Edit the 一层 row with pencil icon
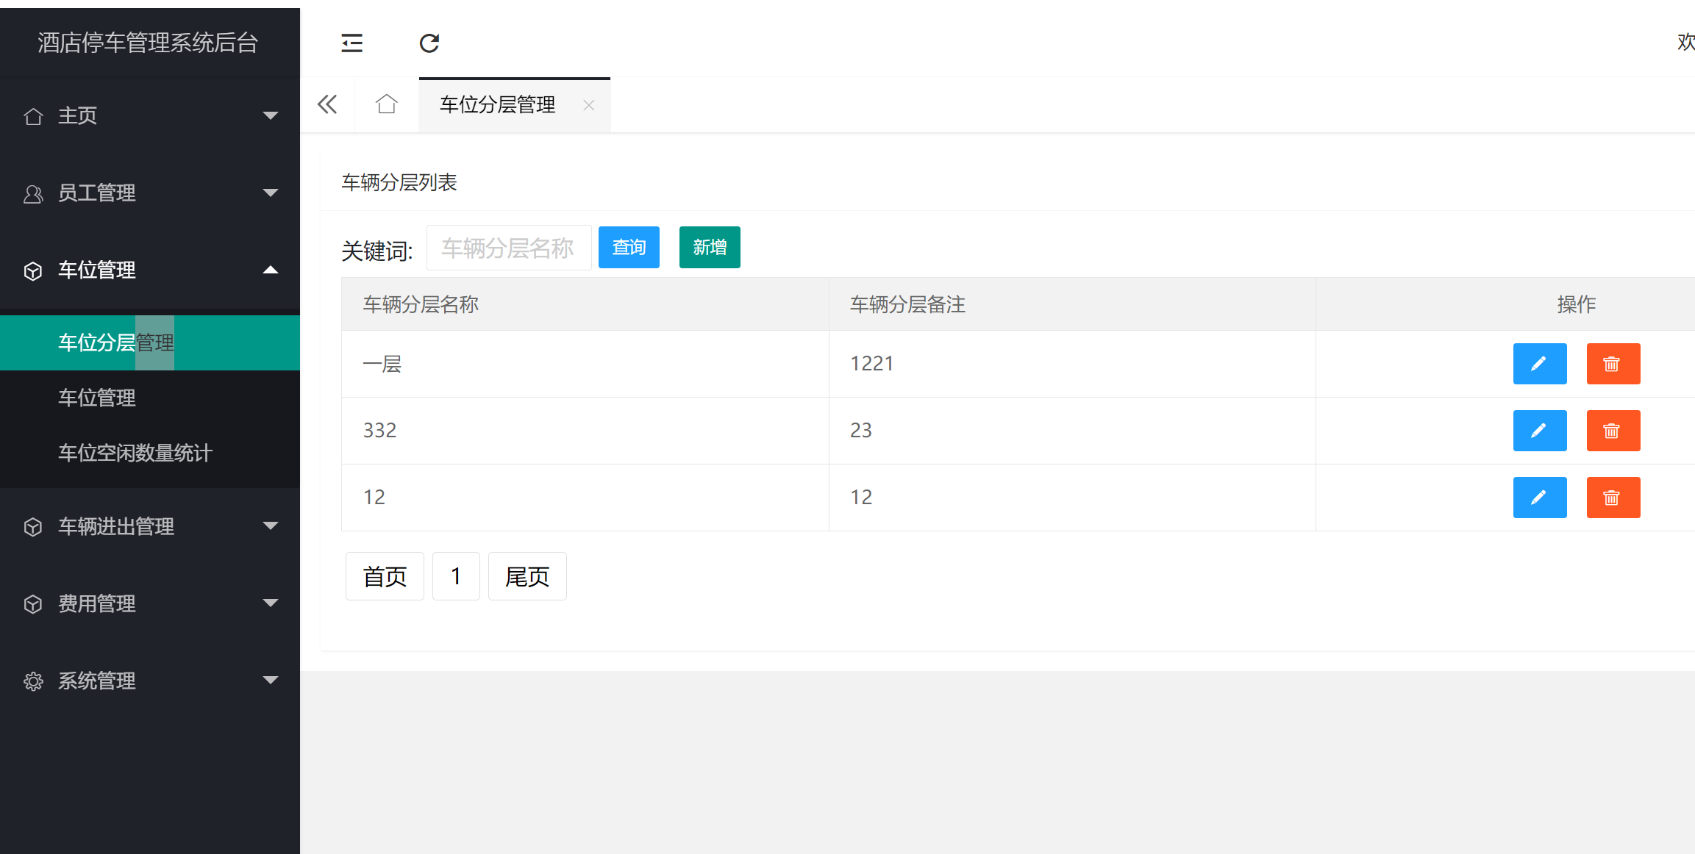The height and width of the screenshot is (854, 1695). coord(1540,363)
